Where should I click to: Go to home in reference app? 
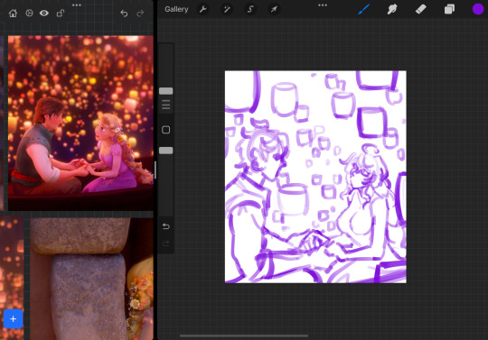point(13,13)
